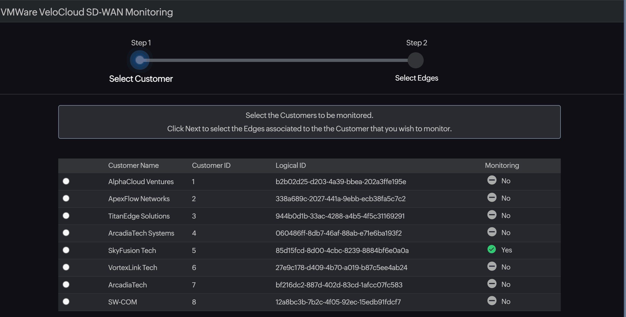The height and width of the screenshot is (317, 626).
Task: Click the Select Customer label
Action: tap(141, 78)
